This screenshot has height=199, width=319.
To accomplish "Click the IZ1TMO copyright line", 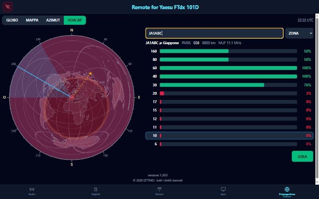I will pyautogui.click(x=158, y=180).
